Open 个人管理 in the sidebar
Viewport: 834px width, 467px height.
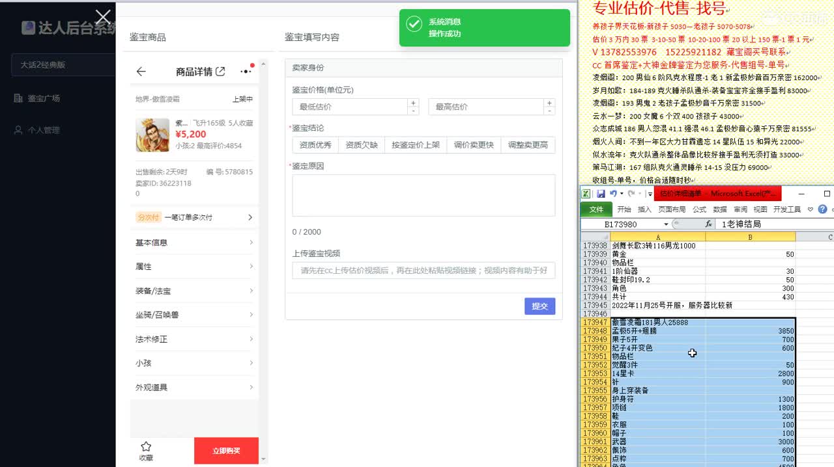pos(44,130)
